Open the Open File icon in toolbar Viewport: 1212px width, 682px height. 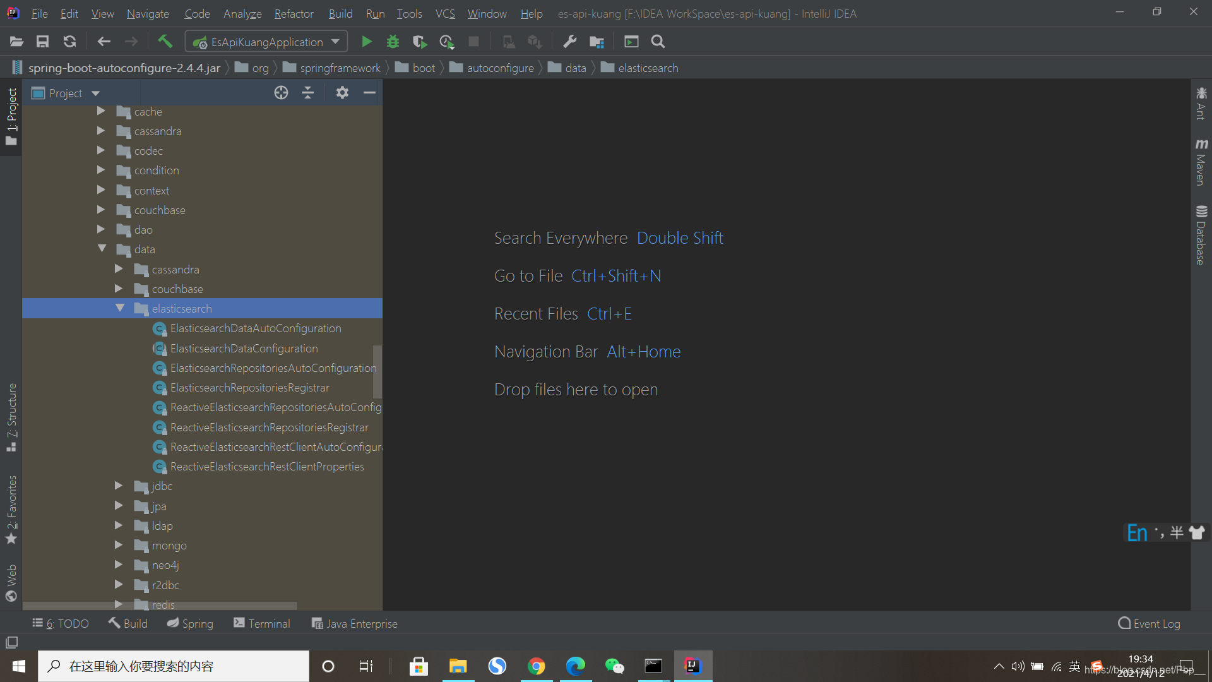17,42
